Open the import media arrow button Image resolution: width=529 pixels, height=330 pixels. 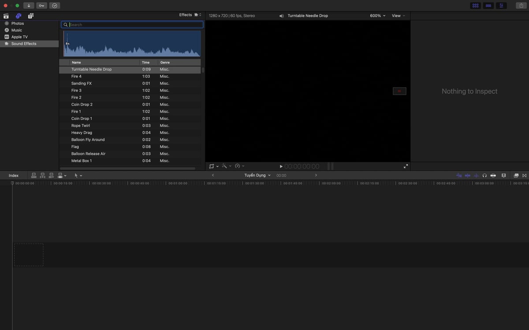pos(29,6)
